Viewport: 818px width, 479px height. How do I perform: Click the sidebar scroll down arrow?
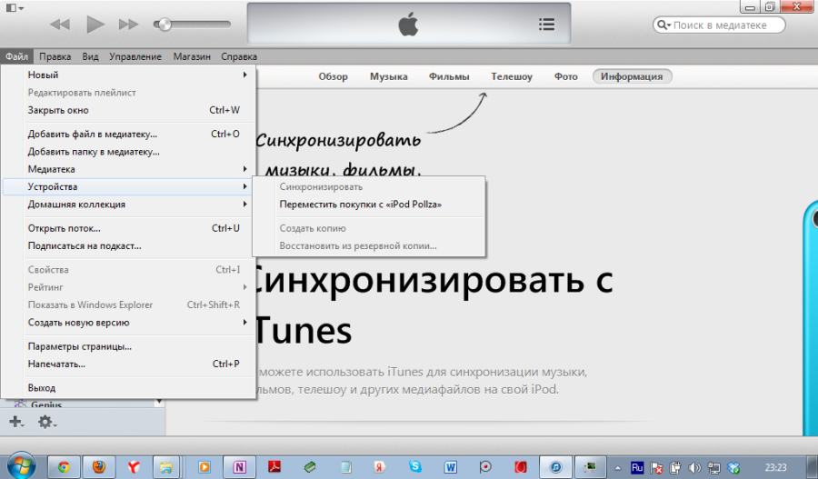158,403
